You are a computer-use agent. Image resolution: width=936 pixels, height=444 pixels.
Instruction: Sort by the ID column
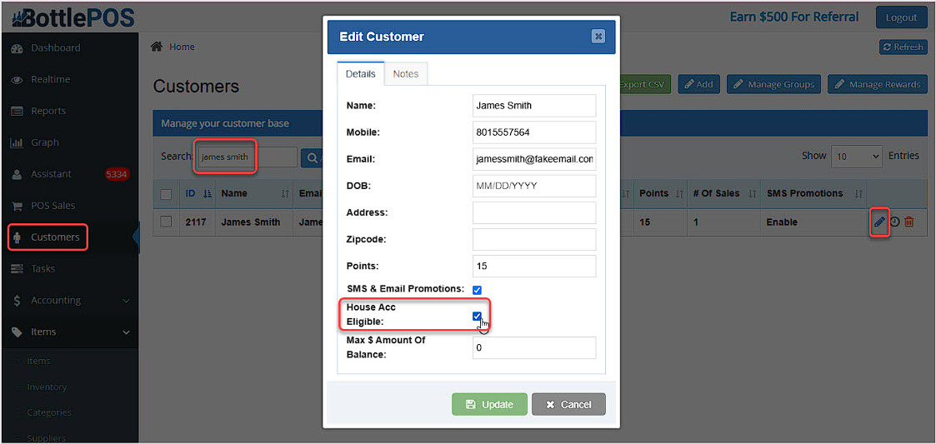tap(198, 193)
